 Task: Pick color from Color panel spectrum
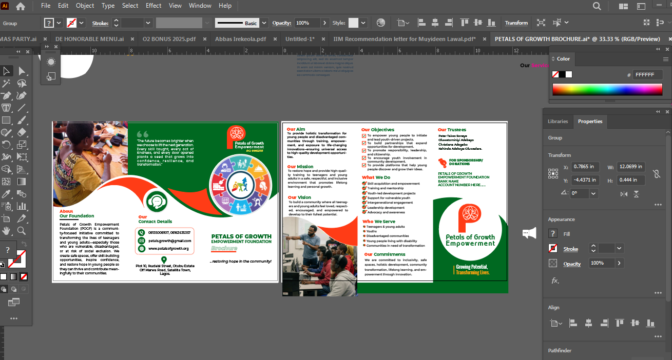[606, 89]
